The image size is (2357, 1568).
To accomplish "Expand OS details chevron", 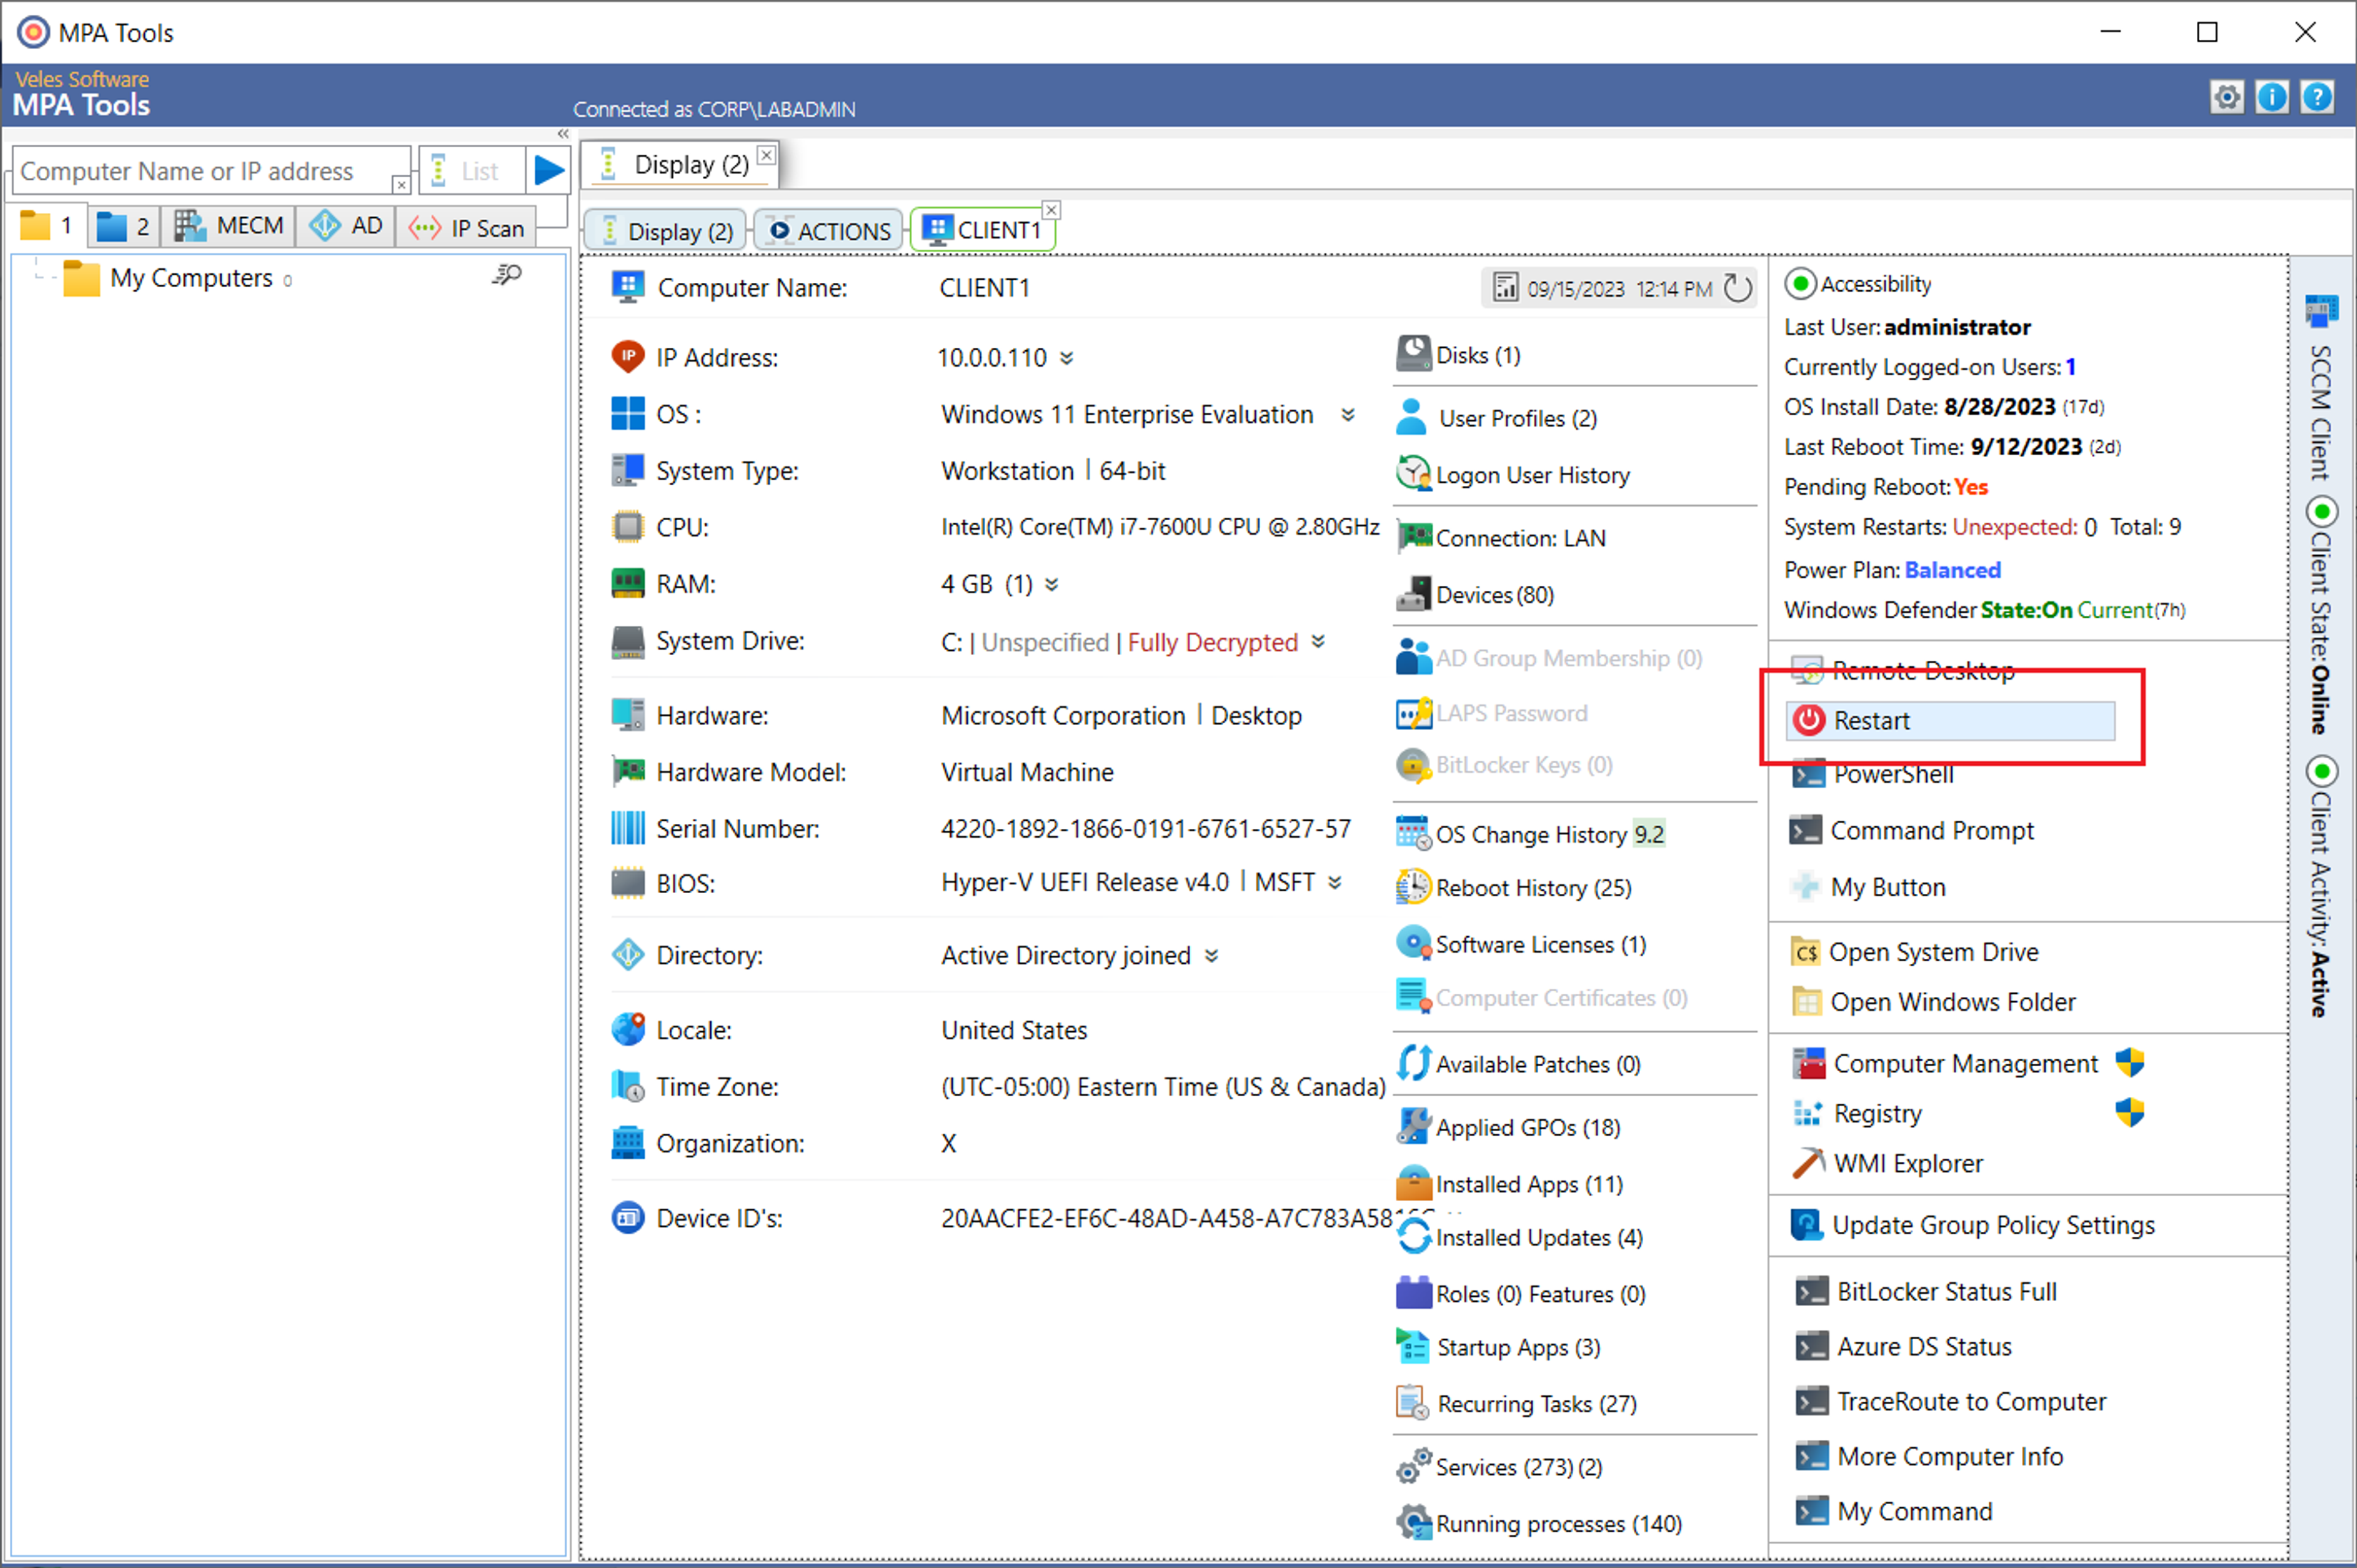I will [x=1349, y=414].
